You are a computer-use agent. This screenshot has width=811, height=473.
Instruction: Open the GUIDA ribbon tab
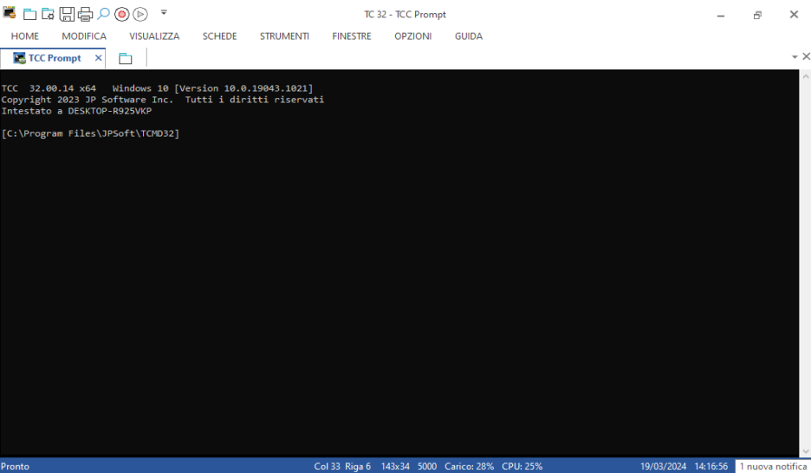click(x=469, y=36)
